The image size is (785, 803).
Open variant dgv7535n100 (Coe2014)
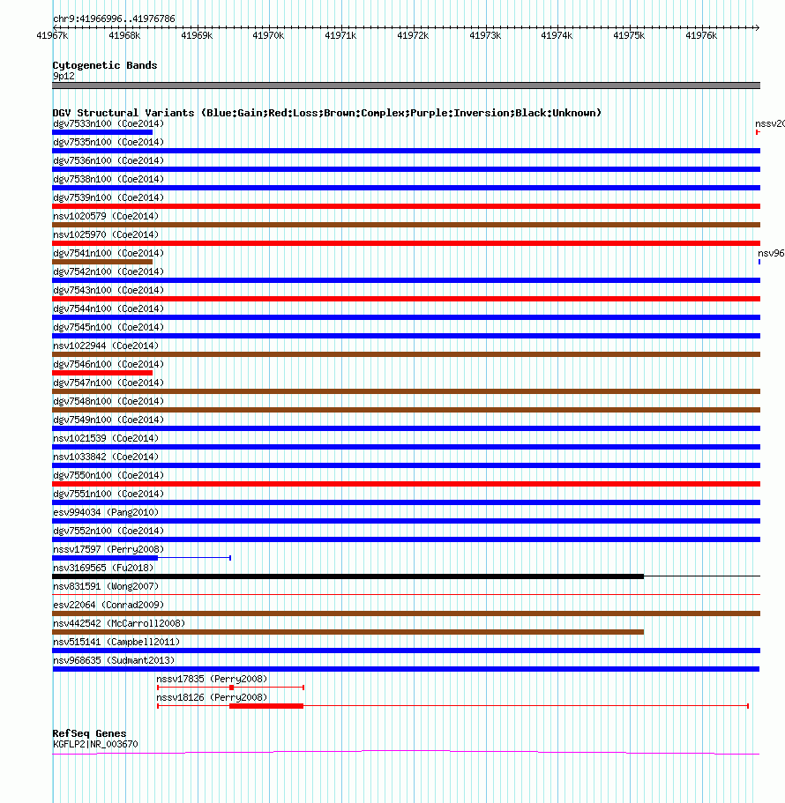pyautogui.click(x=108, y=143)
